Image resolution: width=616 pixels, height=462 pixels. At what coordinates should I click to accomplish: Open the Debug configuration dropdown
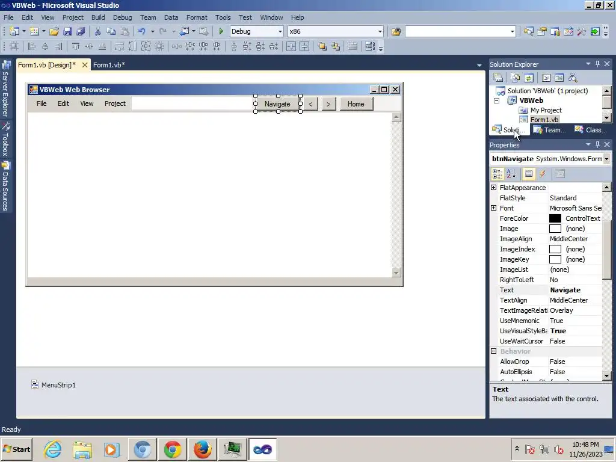point(280,31)
